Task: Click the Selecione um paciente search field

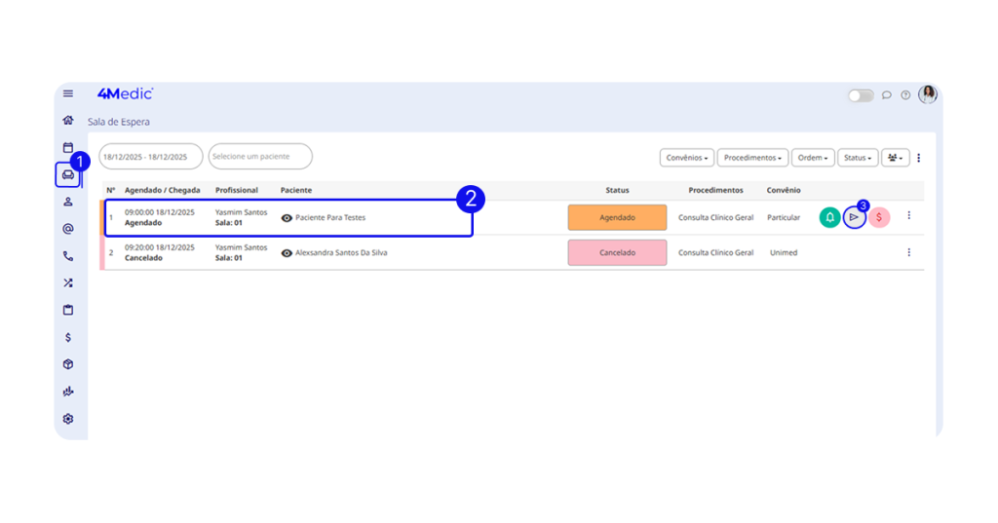Action: click(260, 157)
